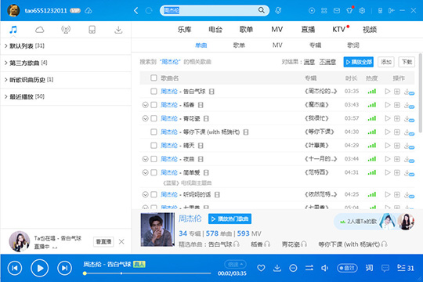The width and height of the screenshot is (423, 282).
Task: Open the KTV top tab
Action: [x=339, y=30]
